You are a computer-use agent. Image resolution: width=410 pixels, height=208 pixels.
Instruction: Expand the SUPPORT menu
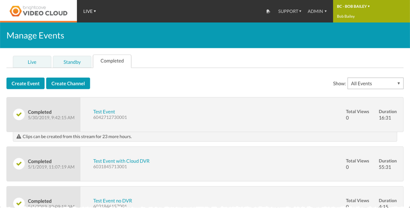coord(289,11)
